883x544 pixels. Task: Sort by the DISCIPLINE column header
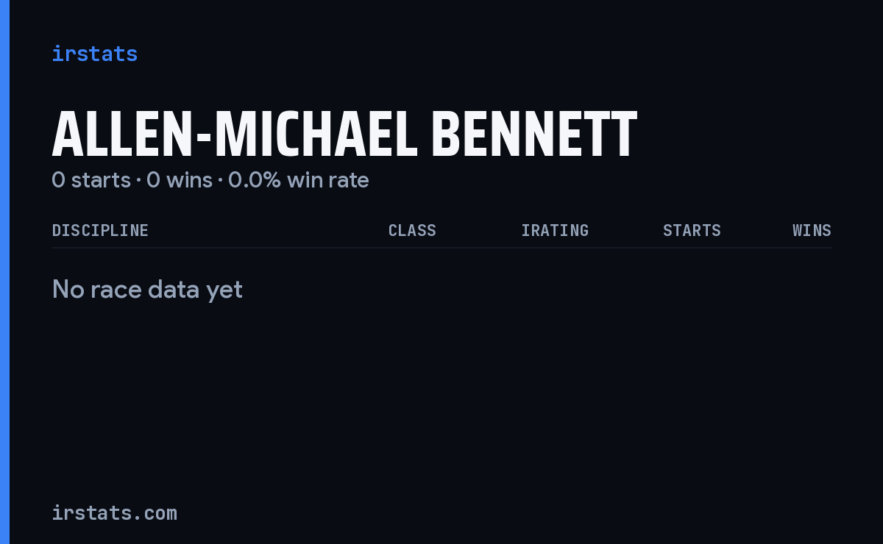(x=100, y=230)
